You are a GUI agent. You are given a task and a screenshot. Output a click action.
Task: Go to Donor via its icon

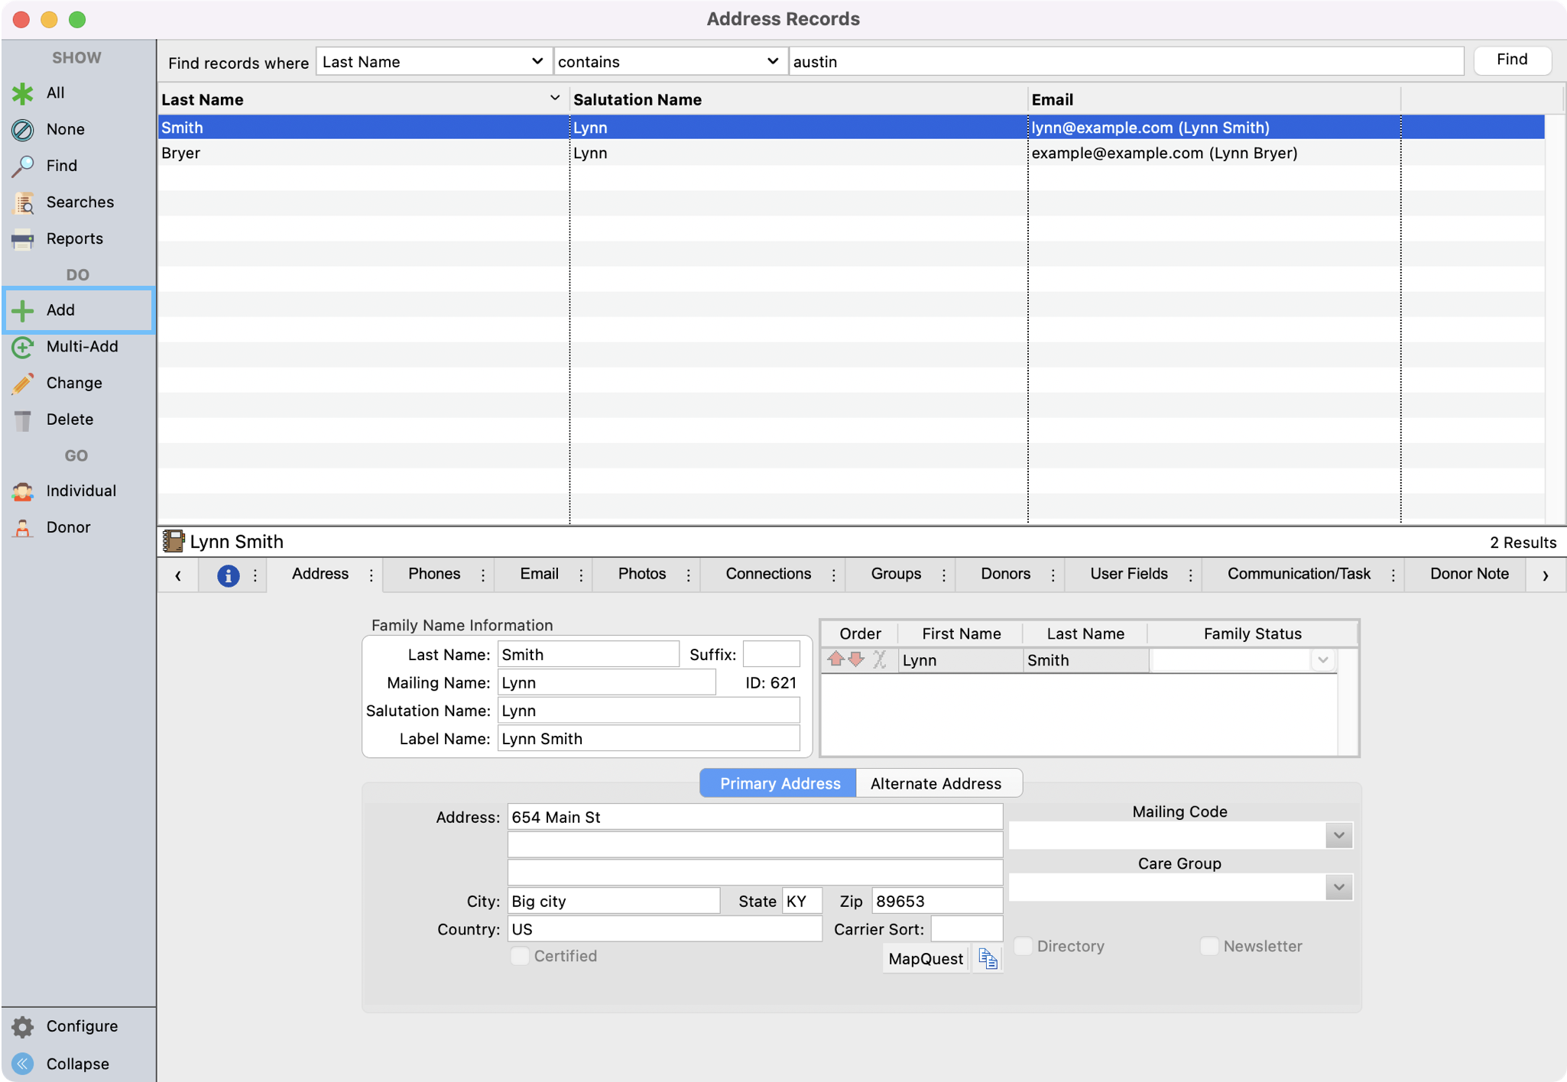click(22, 527)
